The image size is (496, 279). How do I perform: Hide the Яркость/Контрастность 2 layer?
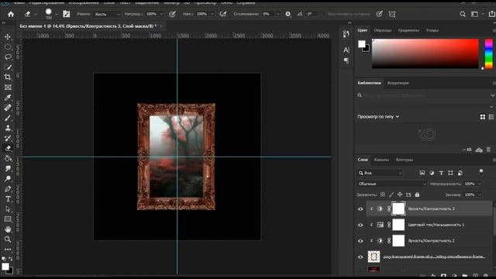360,241
